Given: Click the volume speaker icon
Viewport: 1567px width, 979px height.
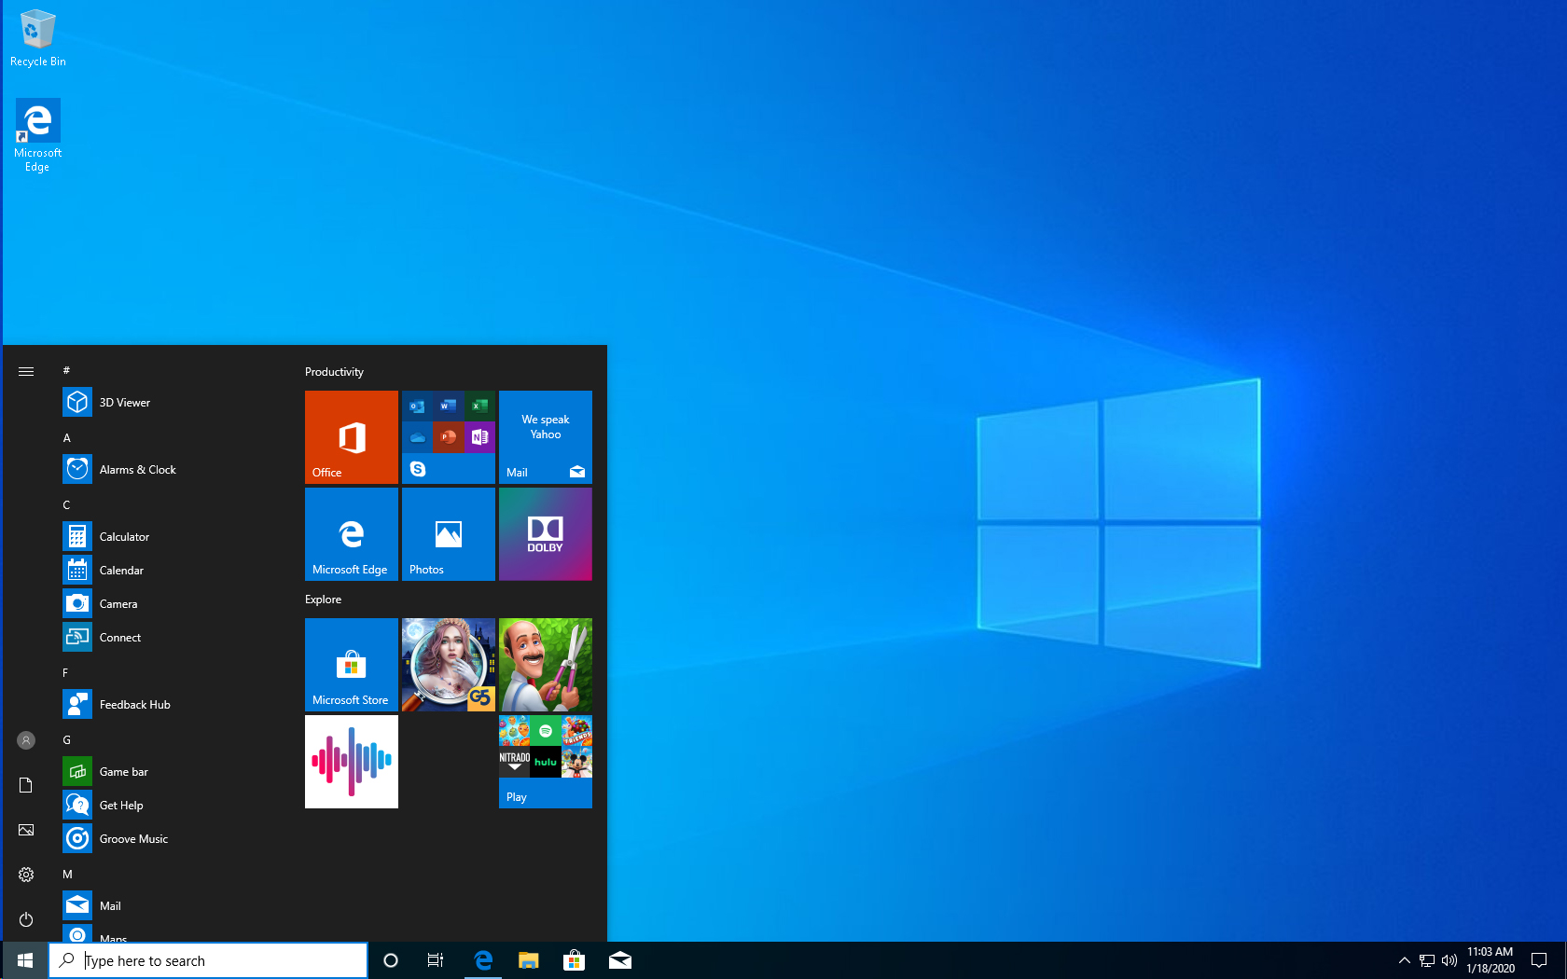Looking at the screenshot, I should pos(1449,960).
